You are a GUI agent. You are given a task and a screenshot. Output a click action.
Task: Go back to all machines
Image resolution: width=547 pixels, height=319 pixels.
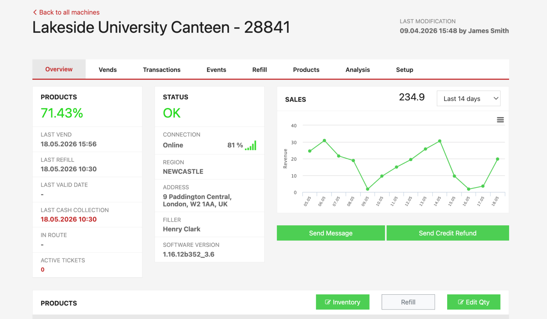66,12
